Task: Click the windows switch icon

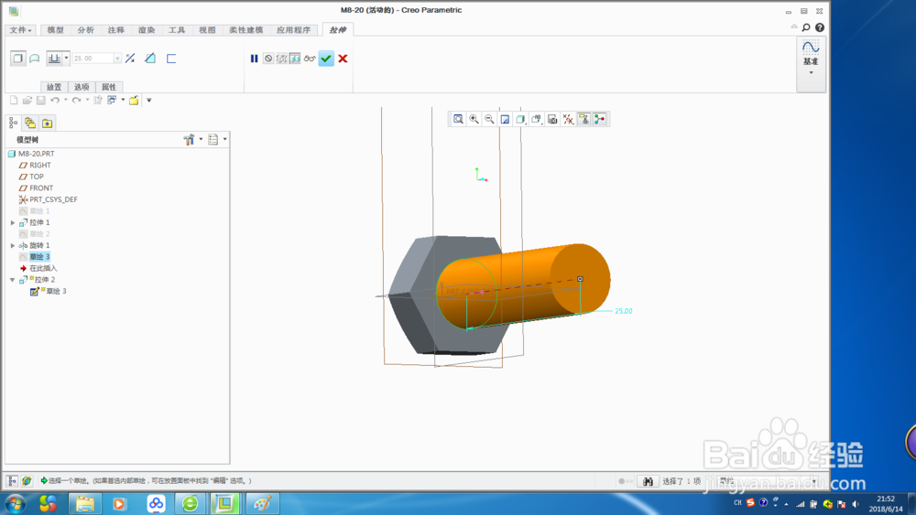Action: [112, 101]
